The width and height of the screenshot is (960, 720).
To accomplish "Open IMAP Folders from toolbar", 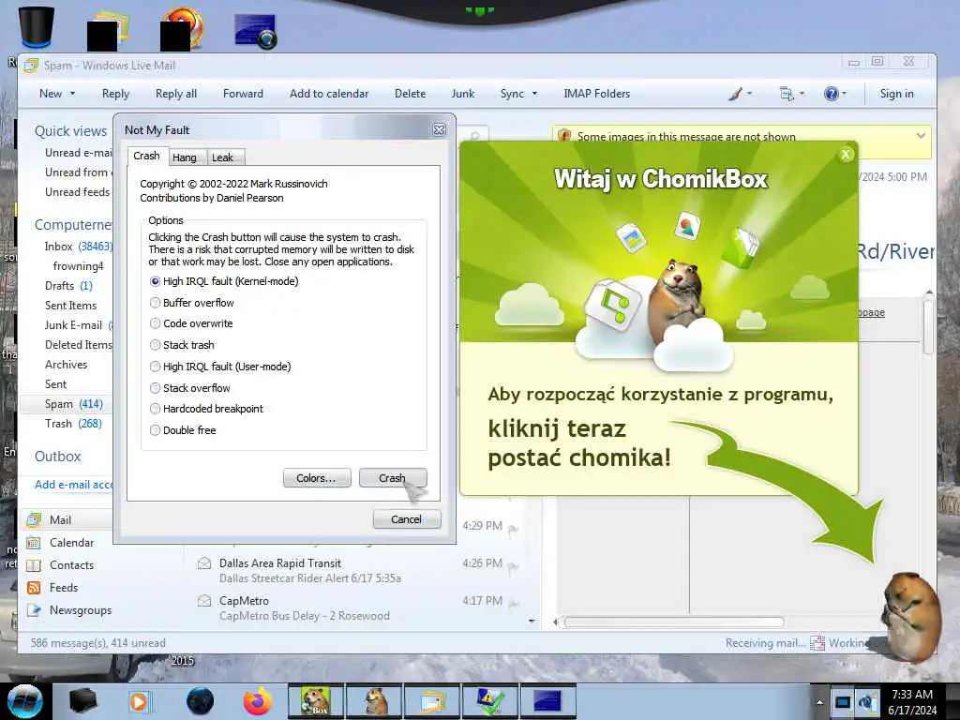I will [597, 94].
